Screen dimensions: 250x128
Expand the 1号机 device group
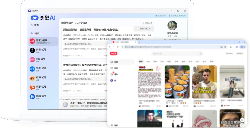click(x=36, y=33)
